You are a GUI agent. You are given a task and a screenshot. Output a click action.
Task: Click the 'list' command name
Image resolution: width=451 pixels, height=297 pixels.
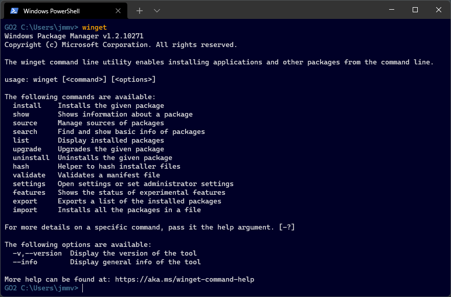21,140
